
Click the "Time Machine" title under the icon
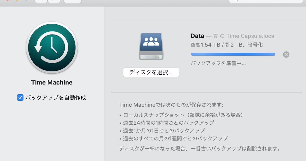52,83
